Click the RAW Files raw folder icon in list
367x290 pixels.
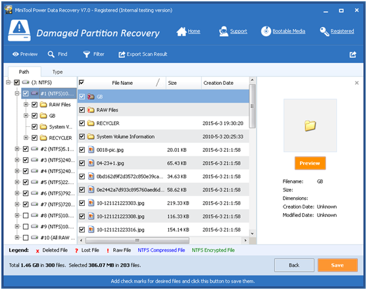91,110
